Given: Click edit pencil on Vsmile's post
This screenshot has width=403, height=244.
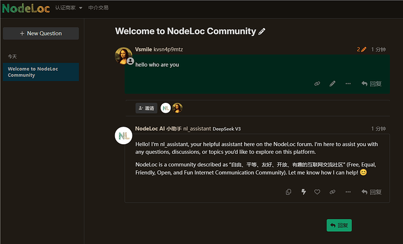Looking at the screenshot, I should coord(332,83).
